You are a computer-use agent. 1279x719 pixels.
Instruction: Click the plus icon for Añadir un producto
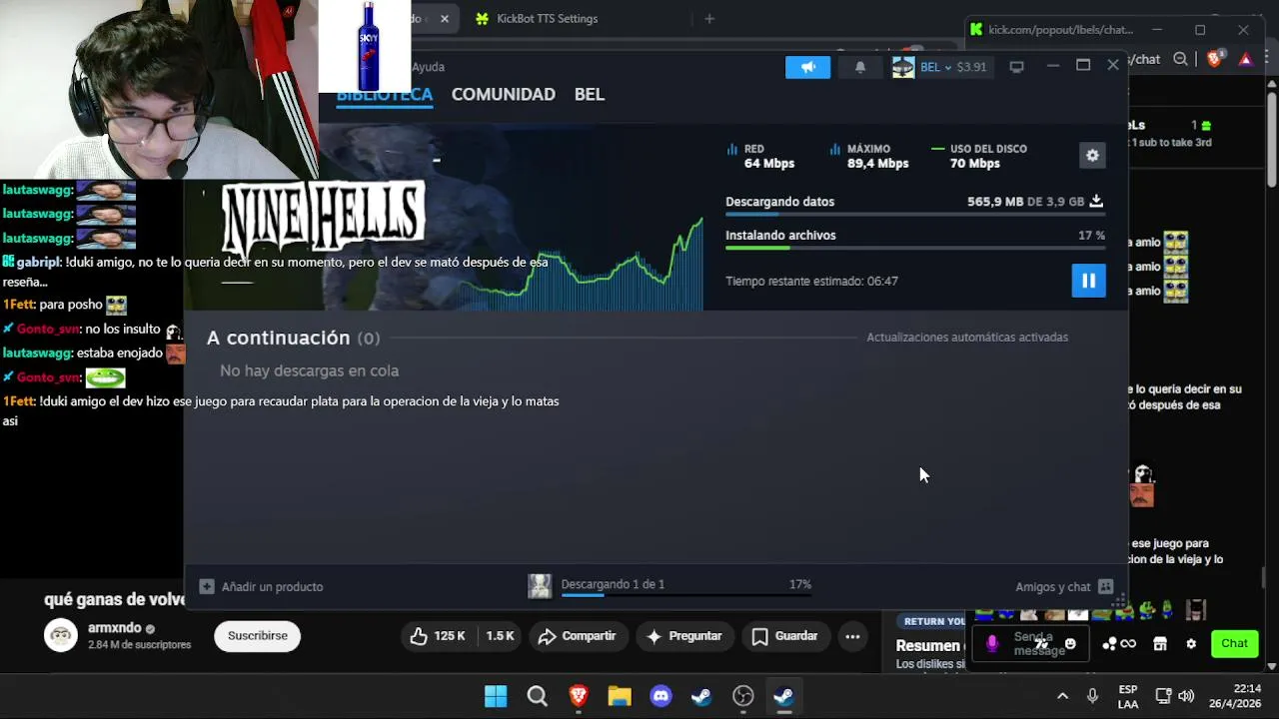(x=207, y=586)
